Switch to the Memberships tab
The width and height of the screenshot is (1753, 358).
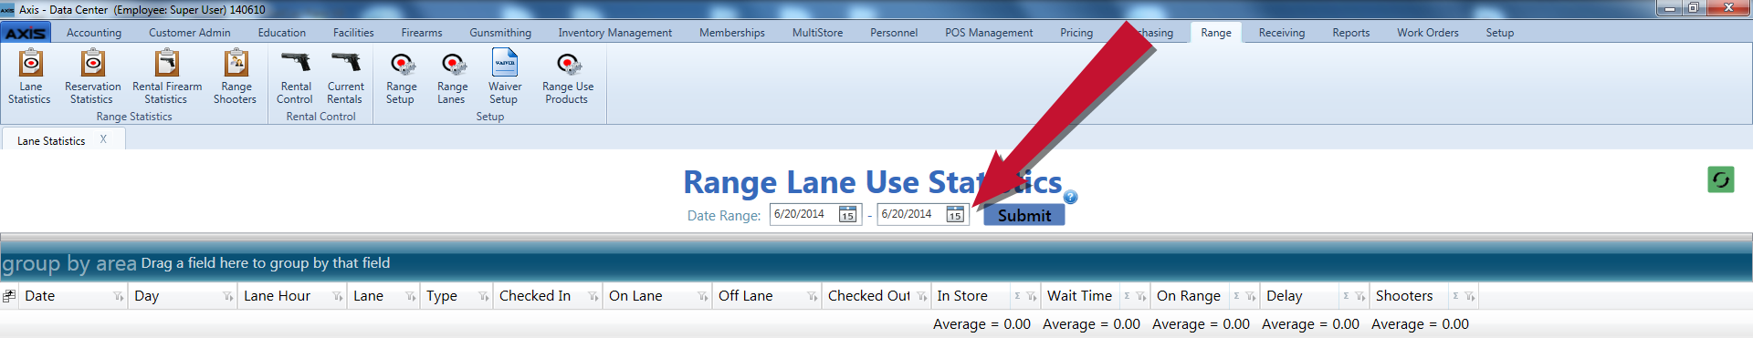pos(732,33)
